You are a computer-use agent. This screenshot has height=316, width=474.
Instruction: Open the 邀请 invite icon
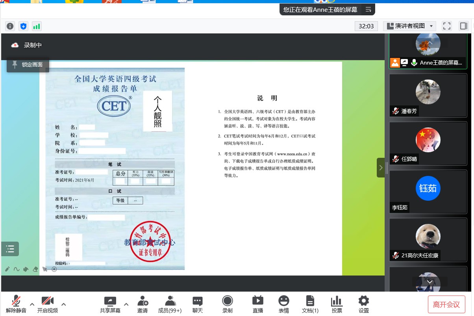[x=143, y=304]
